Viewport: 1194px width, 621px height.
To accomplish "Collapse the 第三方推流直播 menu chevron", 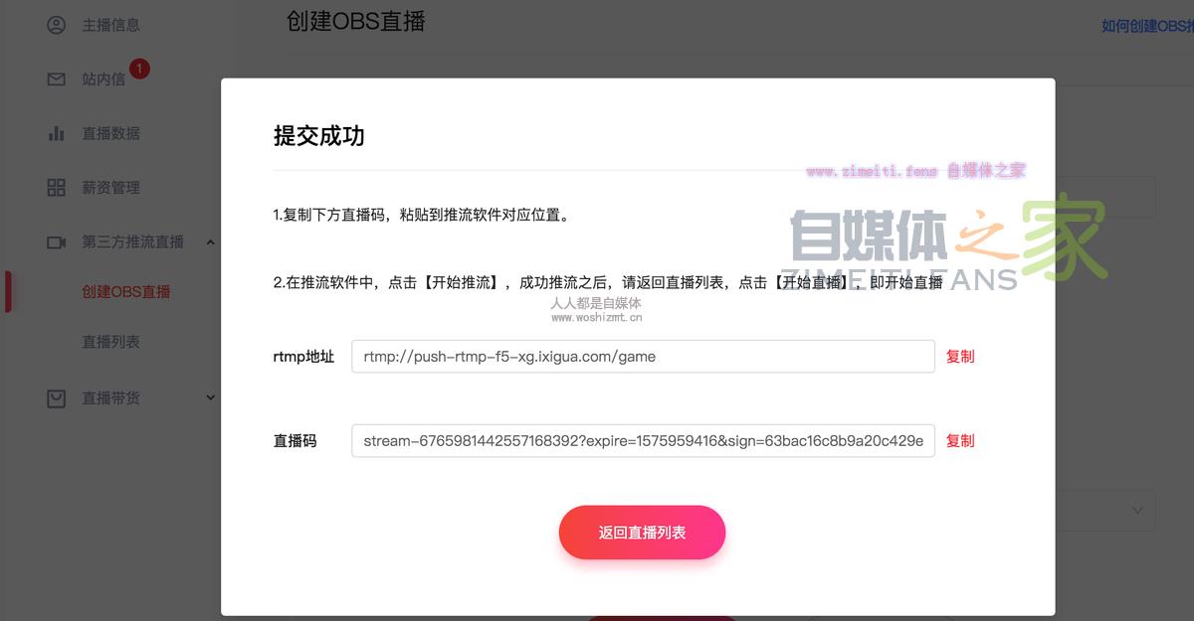I will (x=210, y=241).
